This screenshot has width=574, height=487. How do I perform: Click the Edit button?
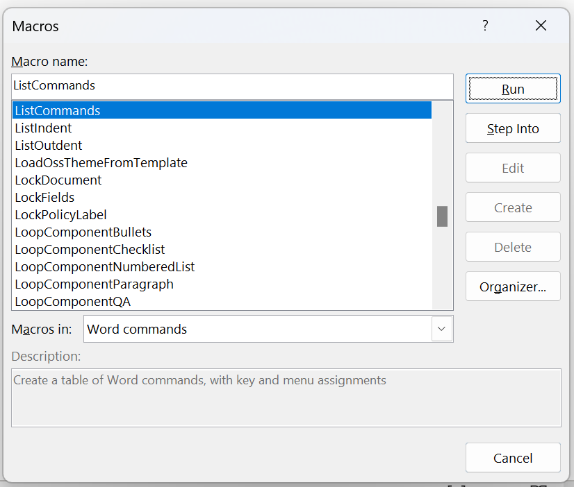coord(513,168)
